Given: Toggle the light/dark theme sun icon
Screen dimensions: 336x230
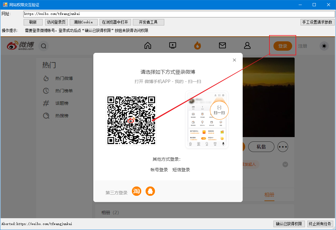Looking at the screenshot, I should (324, 46).
